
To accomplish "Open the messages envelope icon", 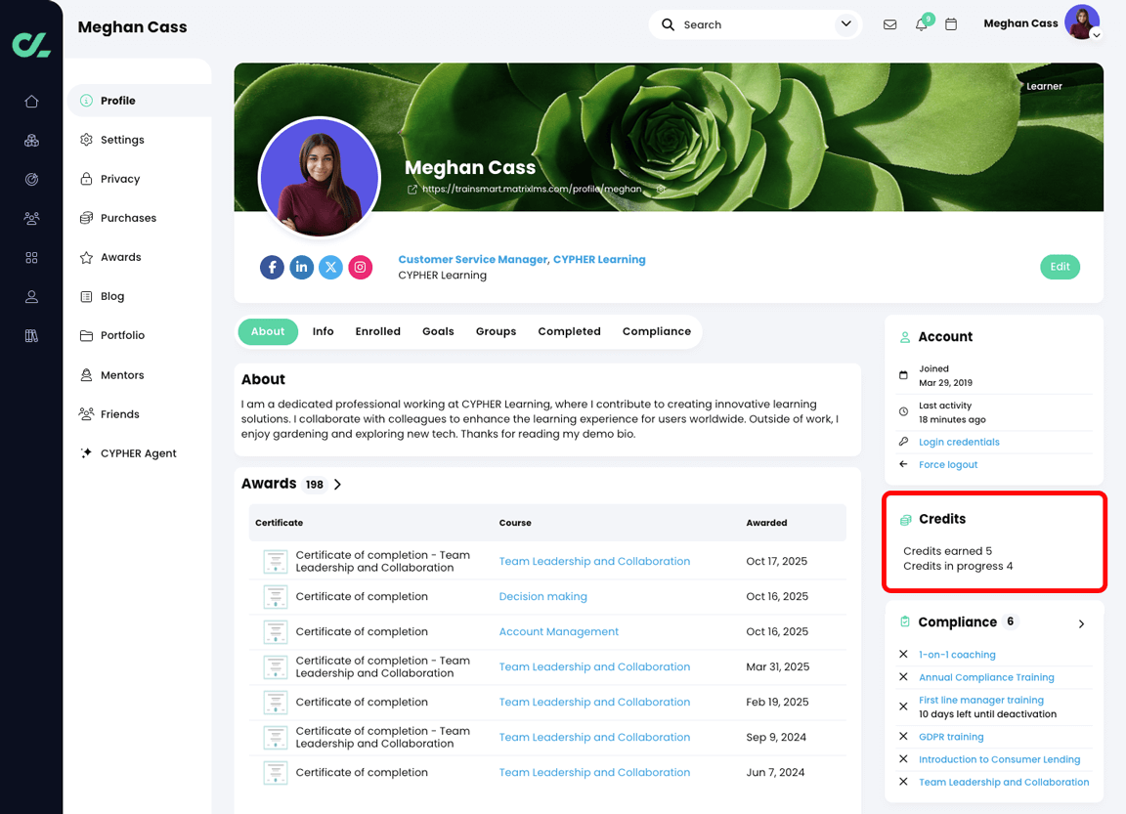I will 889,23.
